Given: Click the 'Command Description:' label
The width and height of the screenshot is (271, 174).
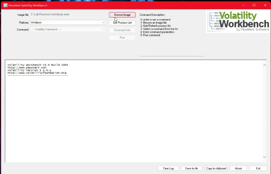Looking at the screenshot, I should point(152,15).
